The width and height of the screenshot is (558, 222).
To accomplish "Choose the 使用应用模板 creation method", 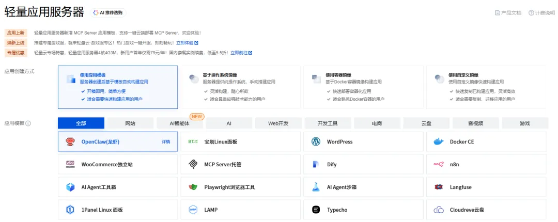I will [x=118, y=87].
